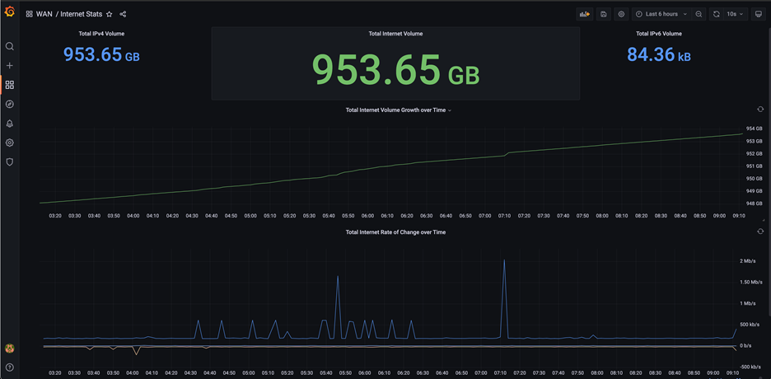Image resolution: width=771 pixels, height=379 pixels.
Task: Open Alerting via the bell icon
Action: tap(10, 124)
